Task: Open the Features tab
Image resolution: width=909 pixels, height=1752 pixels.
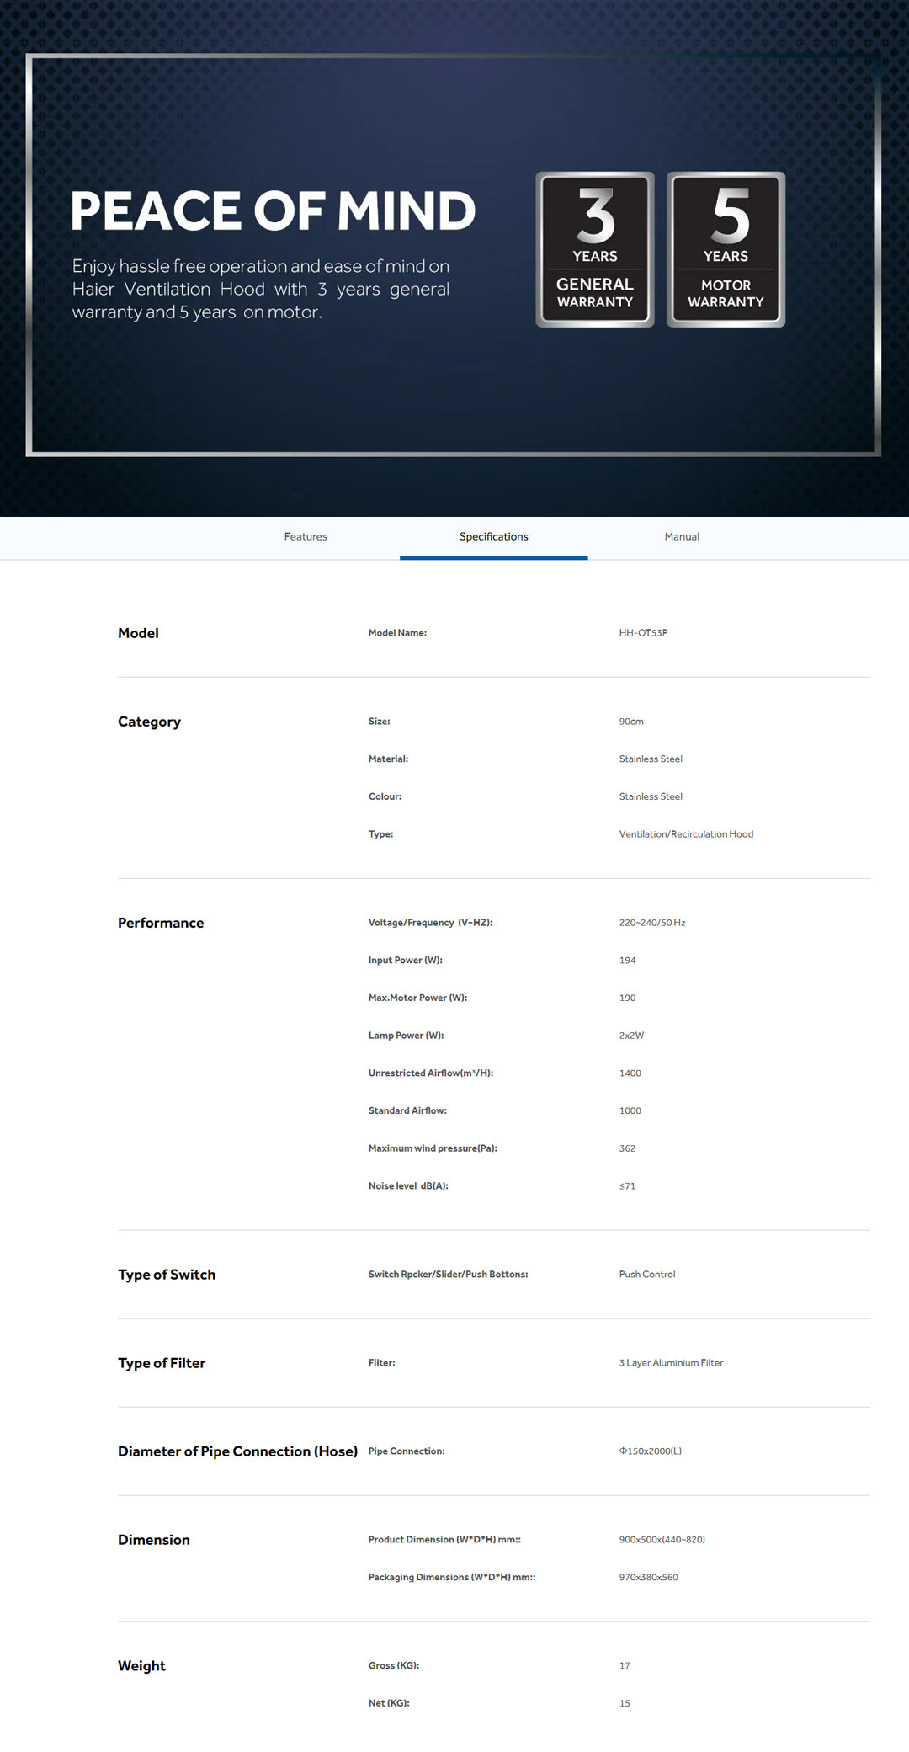Action: click(x=306, y=536)
